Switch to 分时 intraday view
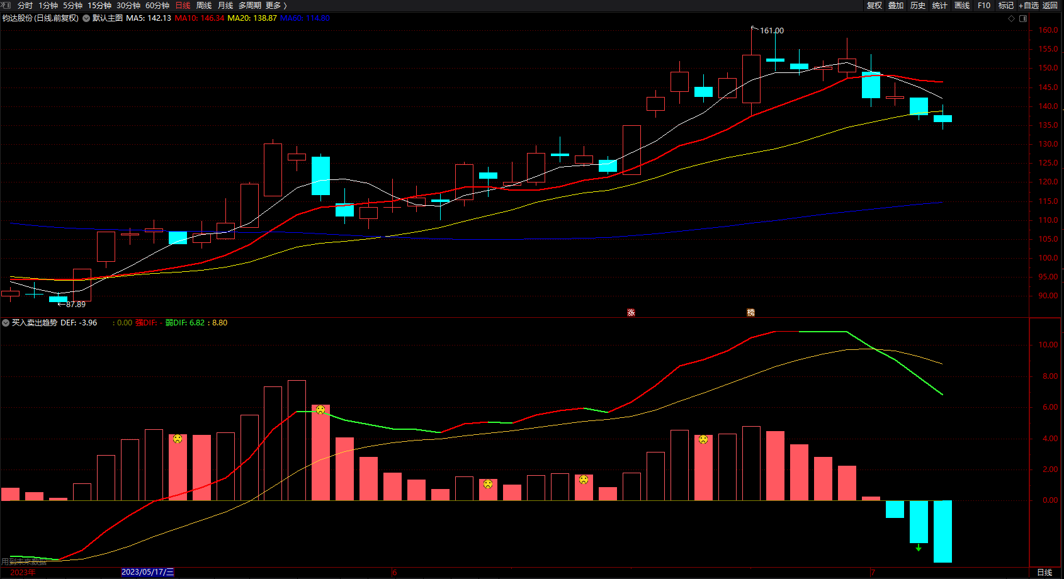Image resolution: width=1064 pixels, height=579 pixels. (25, 5)
